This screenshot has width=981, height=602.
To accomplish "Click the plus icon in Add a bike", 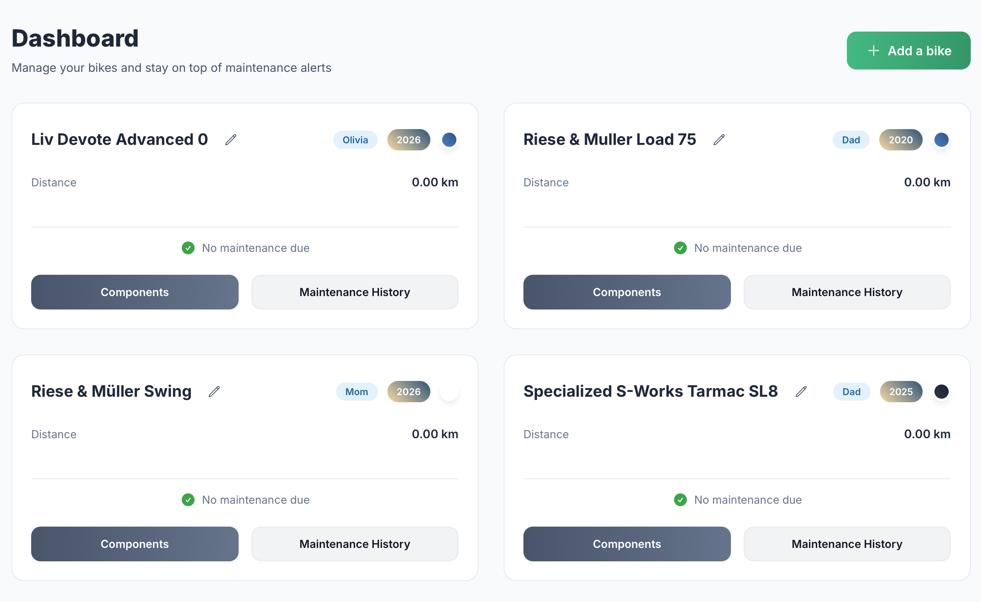I will [x=873, y=51].
